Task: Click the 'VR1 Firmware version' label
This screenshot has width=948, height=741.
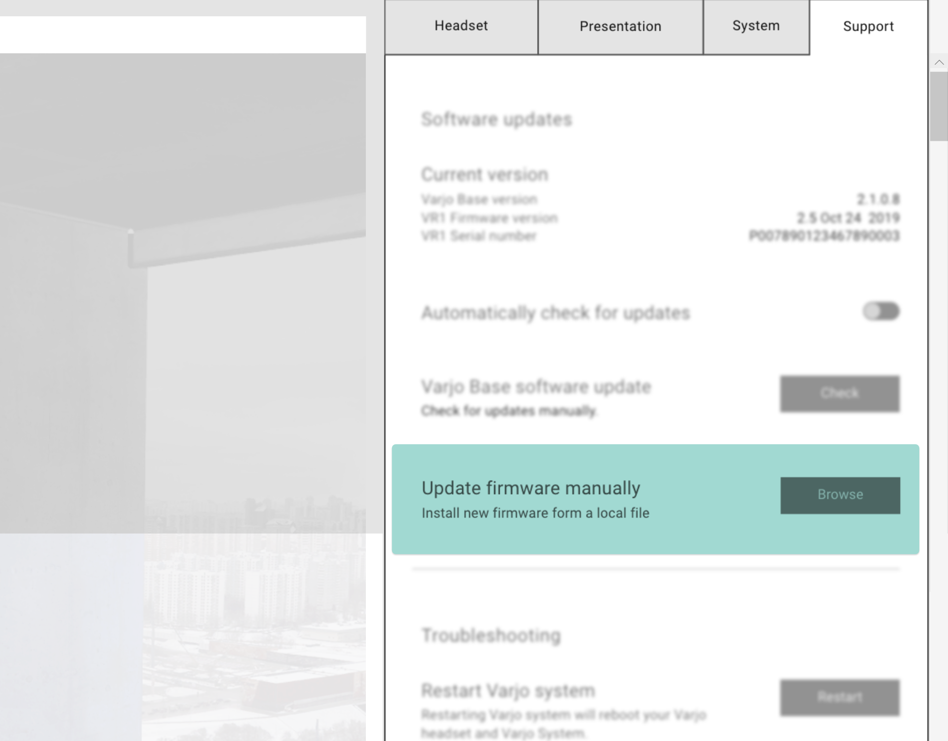Action: pos(489,217)
